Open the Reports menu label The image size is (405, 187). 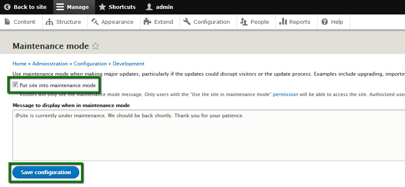300,22
